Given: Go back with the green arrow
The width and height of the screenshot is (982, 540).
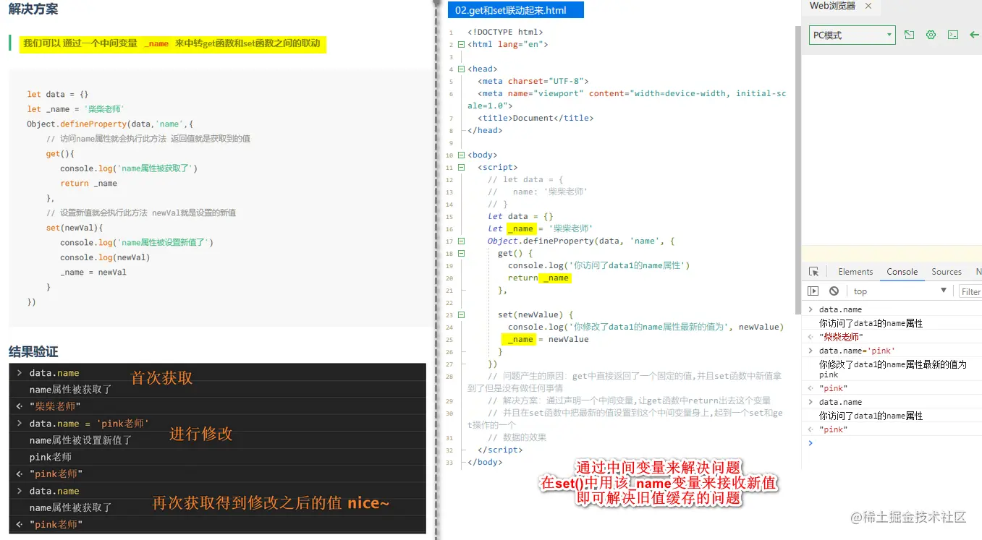Looking at the screenshot, I should point(974,35).
